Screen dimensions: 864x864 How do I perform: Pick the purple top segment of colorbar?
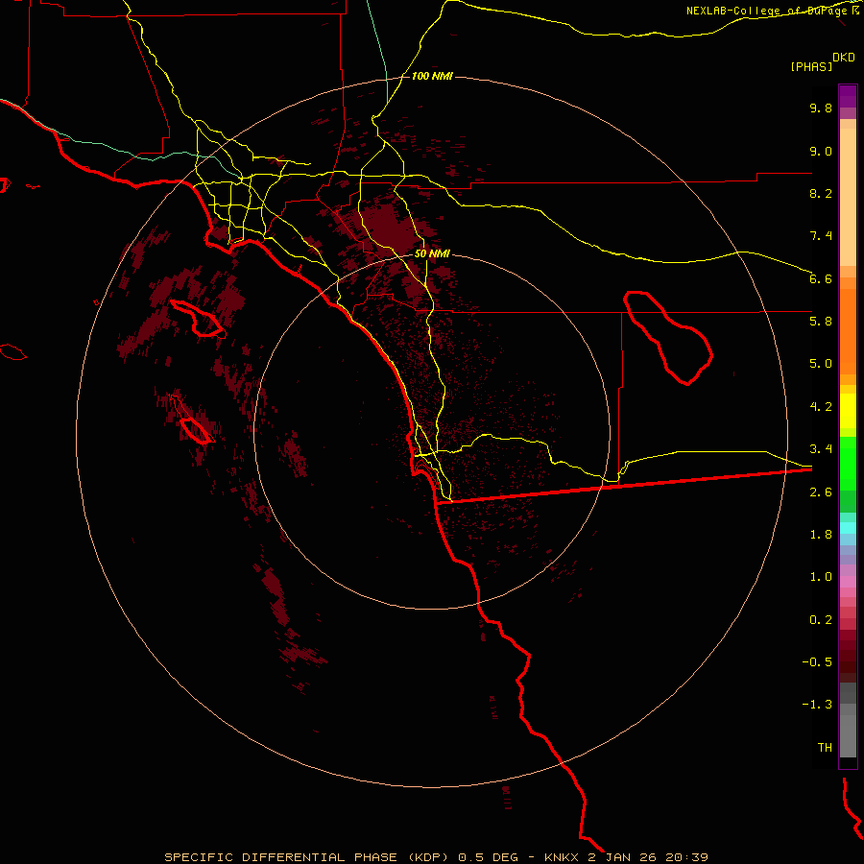tap(848, 96)
